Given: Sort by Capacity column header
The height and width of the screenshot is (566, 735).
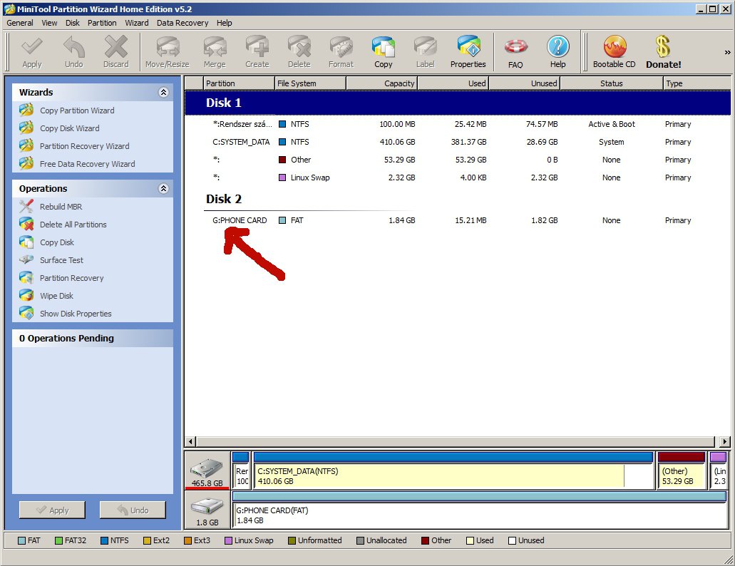Looking at the screenshot, I should (x=381, y=83).
